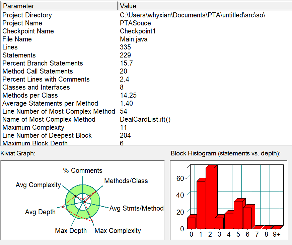This screenshot has height=245, width=292.
Task: Click the Max Complexity axis label
Action: [118, 231]
